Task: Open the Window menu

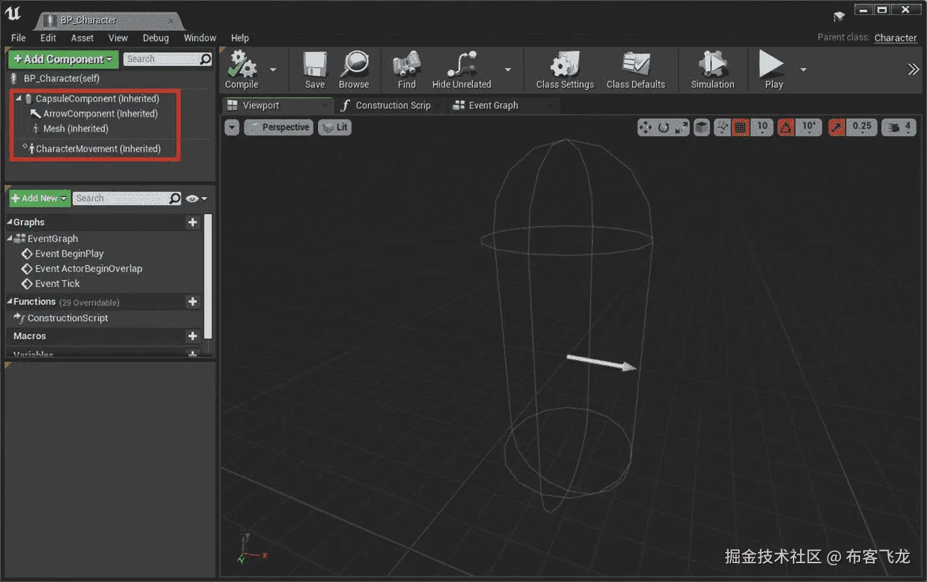Action: pyautogui.click(x=200, y=38)
